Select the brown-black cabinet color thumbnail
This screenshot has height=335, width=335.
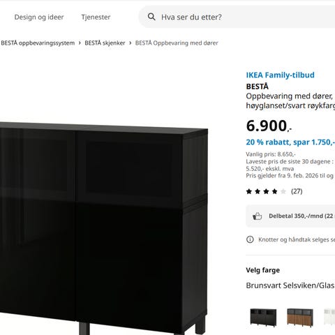coord(263,317)
